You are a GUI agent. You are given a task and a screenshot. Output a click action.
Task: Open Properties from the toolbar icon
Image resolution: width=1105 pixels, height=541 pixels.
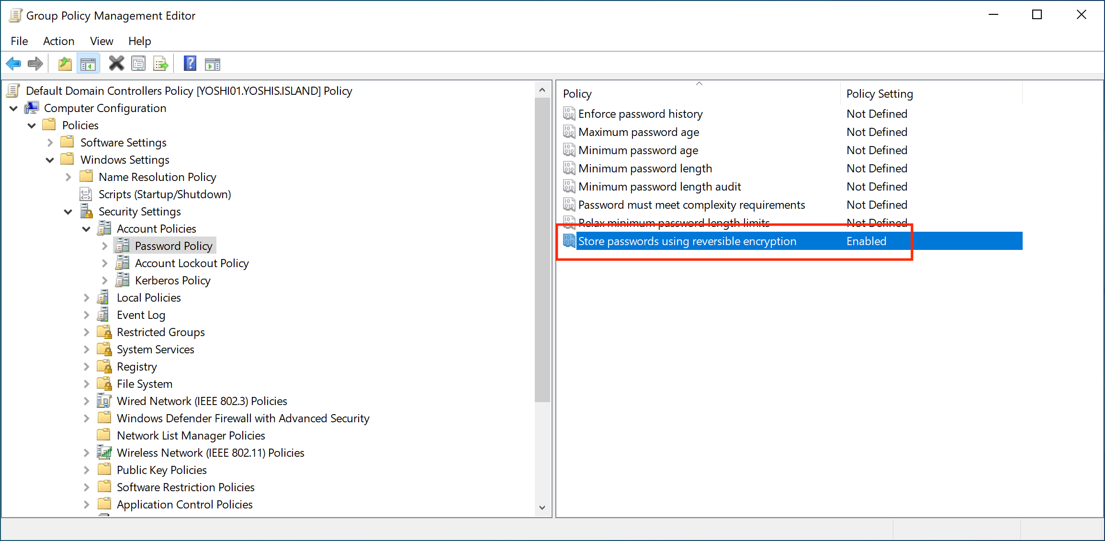tap(138, 64)
